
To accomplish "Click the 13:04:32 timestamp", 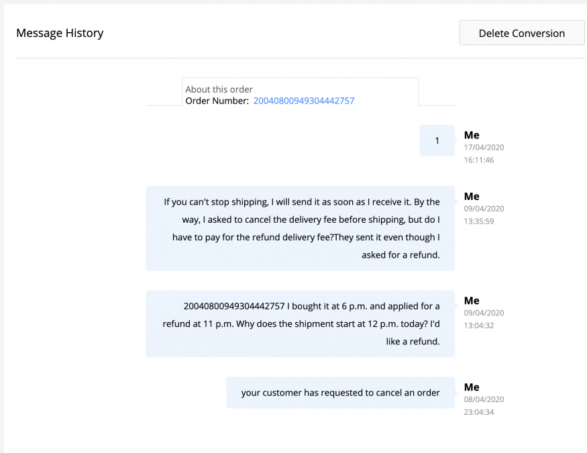I will point(479,325).
